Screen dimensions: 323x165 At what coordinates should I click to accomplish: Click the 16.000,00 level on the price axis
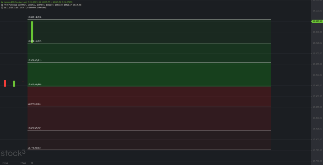coord(317,53)
